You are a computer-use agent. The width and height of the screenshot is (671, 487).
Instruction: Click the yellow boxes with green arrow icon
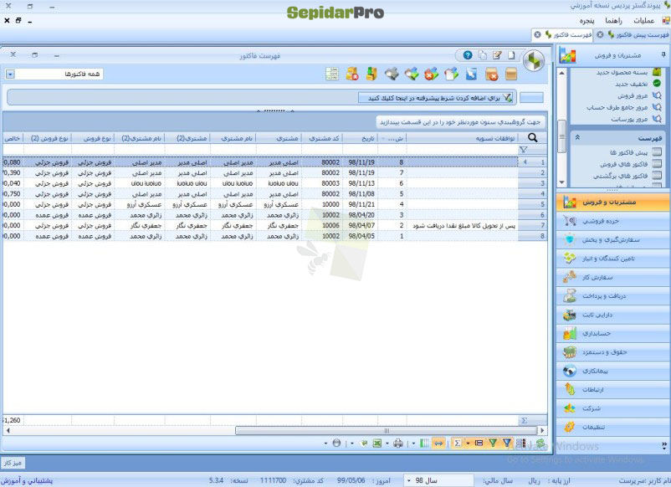(x=371, y=74)
